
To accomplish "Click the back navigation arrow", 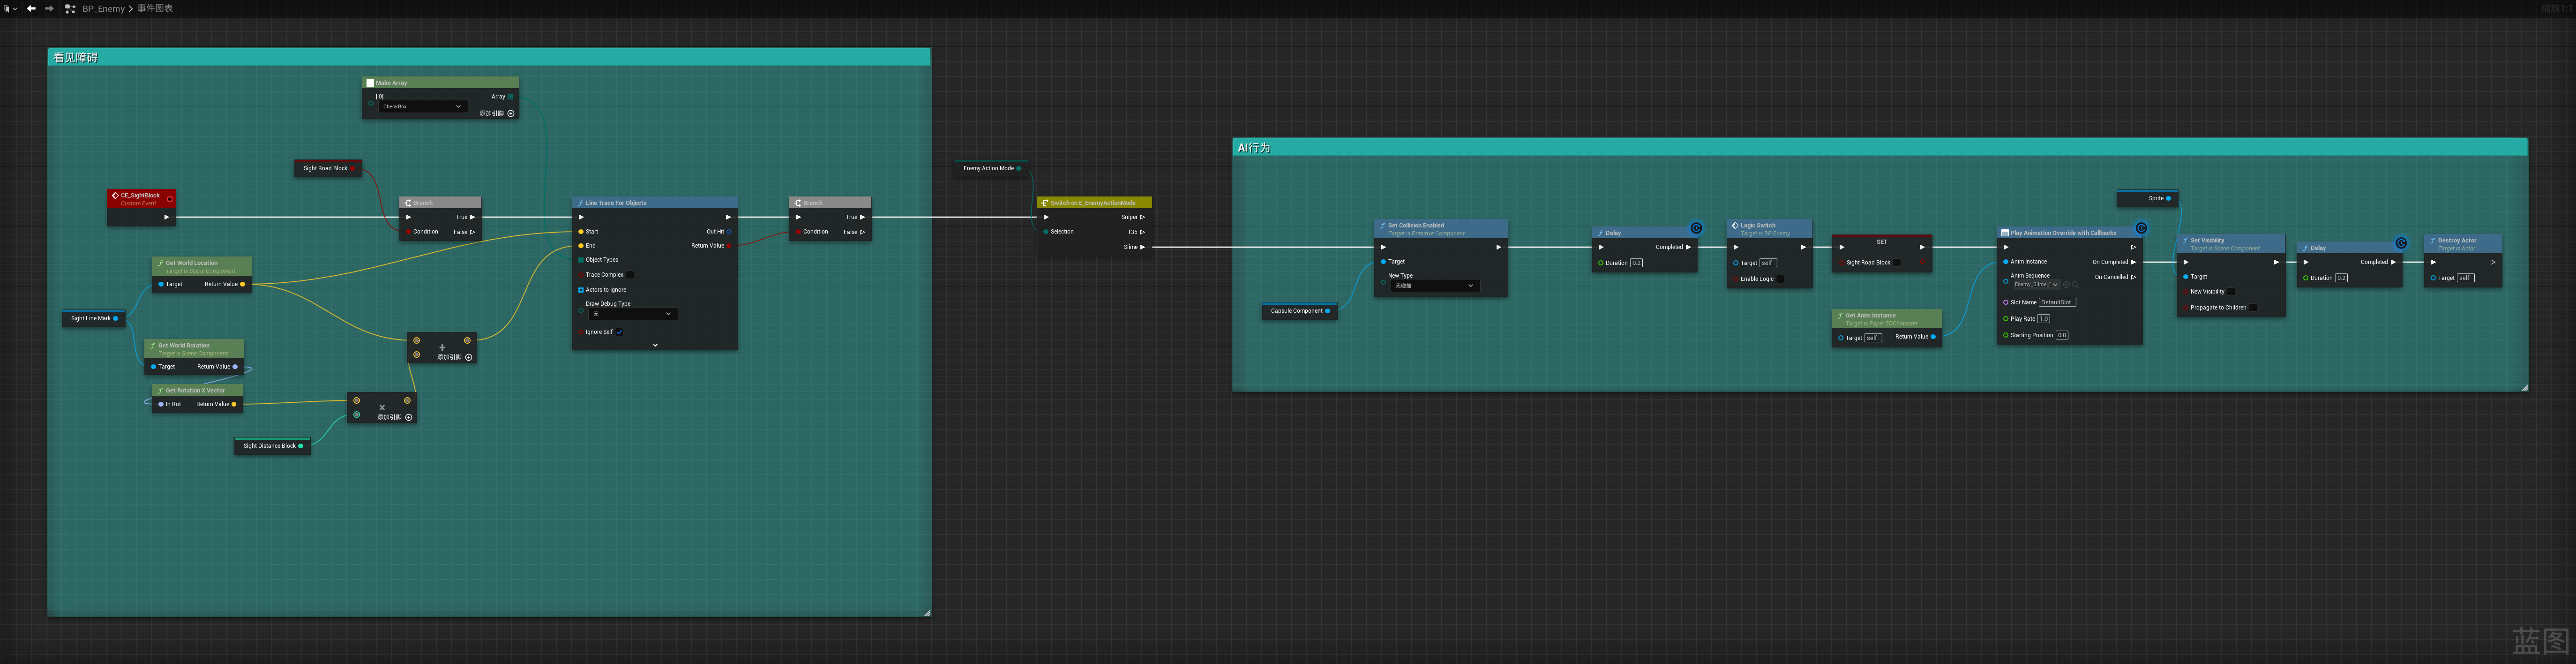I will (x=31, y=8).
